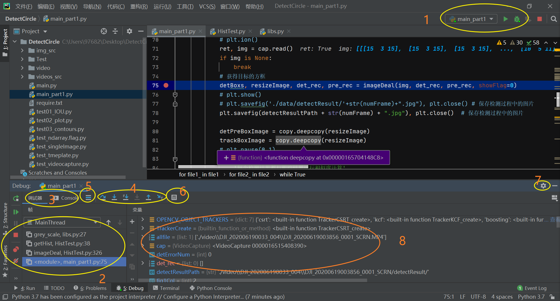Click the Step Into icon
The image size is (560, 301).
click(x=114, y=197)
